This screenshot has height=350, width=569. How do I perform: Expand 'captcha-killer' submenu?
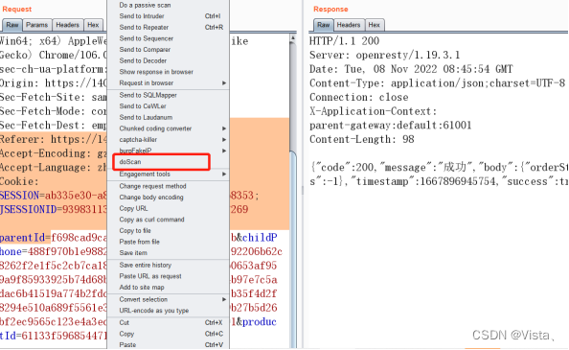point(169,139)
